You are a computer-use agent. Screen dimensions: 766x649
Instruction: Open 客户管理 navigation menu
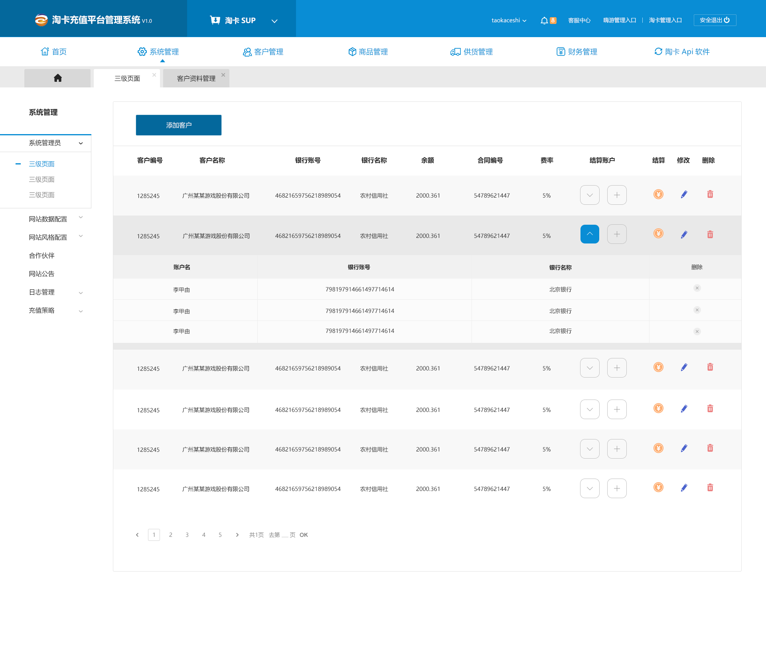click(263, 52)
